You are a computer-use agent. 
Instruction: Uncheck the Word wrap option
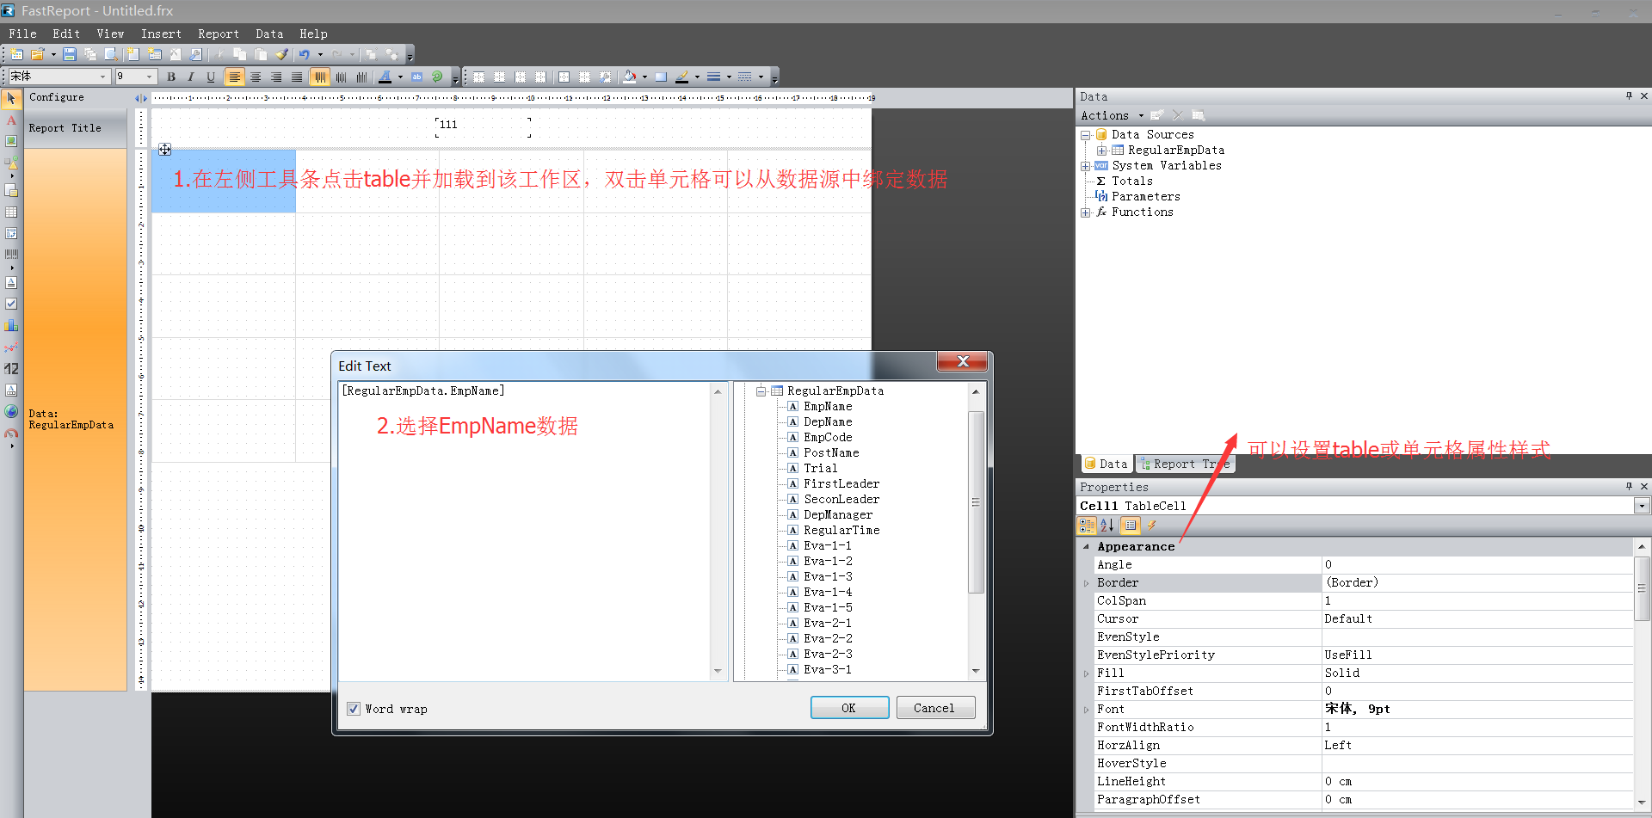coord(354,708)
